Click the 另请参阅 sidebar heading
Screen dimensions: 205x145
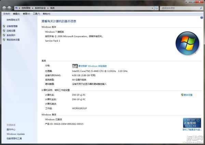pyautogui.click(x=11, y=125)
